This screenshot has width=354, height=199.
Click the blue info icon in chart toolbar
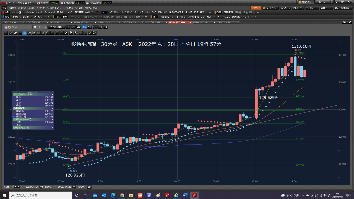[x=73, y=27]
